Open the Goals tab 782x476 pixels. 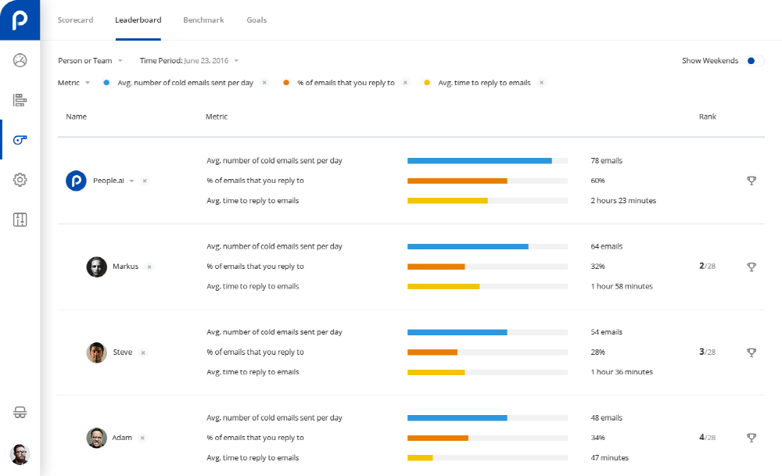point(256,20)
